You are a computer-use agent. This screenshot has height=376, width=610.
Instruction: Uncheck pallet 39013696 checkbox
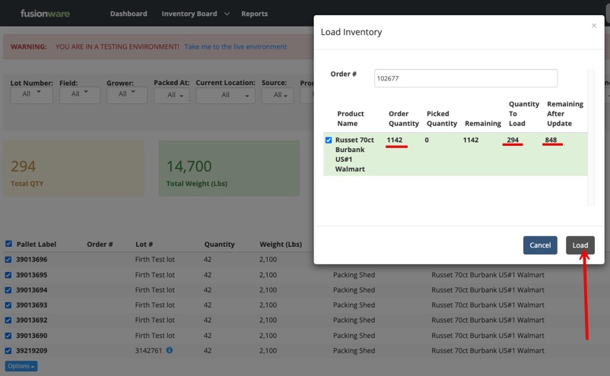click(x=8, y=260)
